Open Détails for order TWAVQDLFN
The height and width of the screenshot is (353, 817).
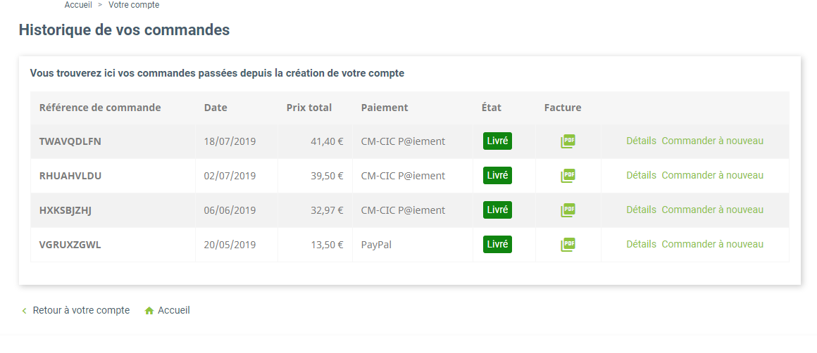pos(641,141)
